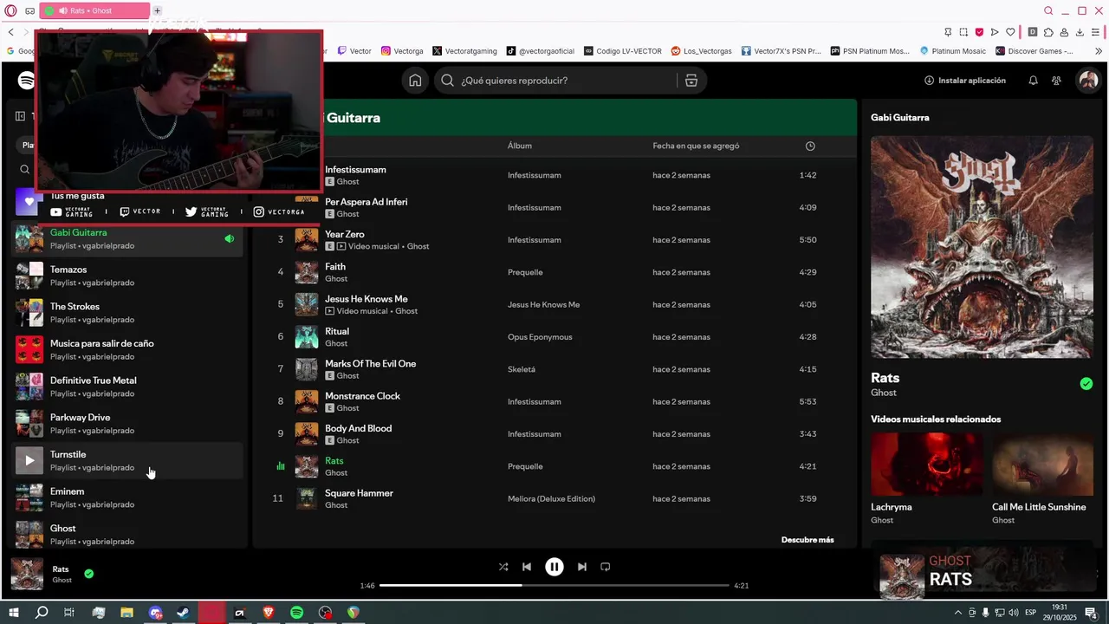Viewport: 1109px width, 624px height.
Task: Open the Meliora (Deluxe Edition) album link
Action: tap(551, 499)
